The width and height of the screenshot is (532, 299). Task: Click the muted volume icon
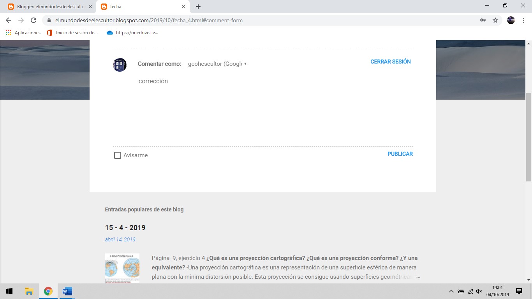pyautogui.click(x=479, y=291)
